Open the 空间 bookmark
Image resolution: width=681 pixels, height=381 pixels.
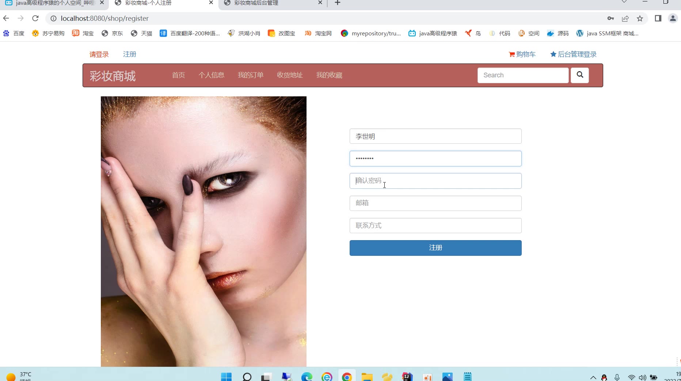(x=529, y=33)
